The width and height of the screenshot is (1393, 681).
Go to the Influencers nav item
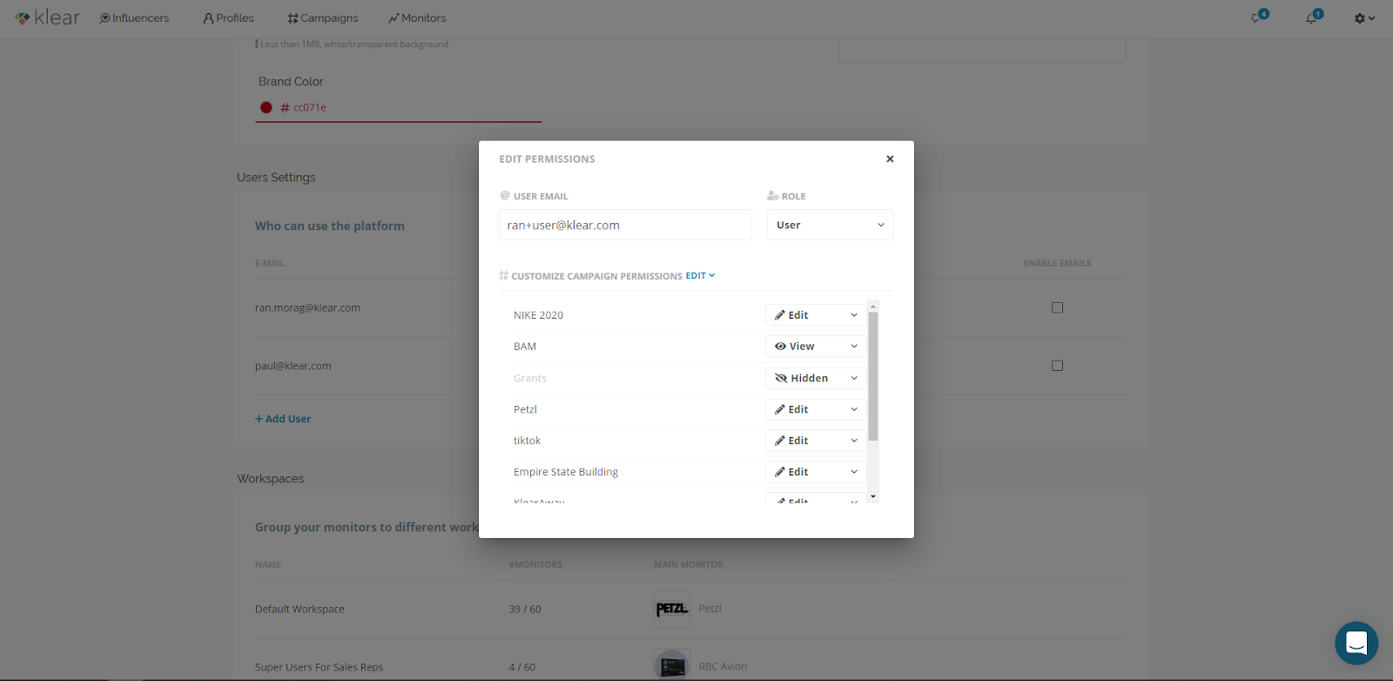point(134,18)
